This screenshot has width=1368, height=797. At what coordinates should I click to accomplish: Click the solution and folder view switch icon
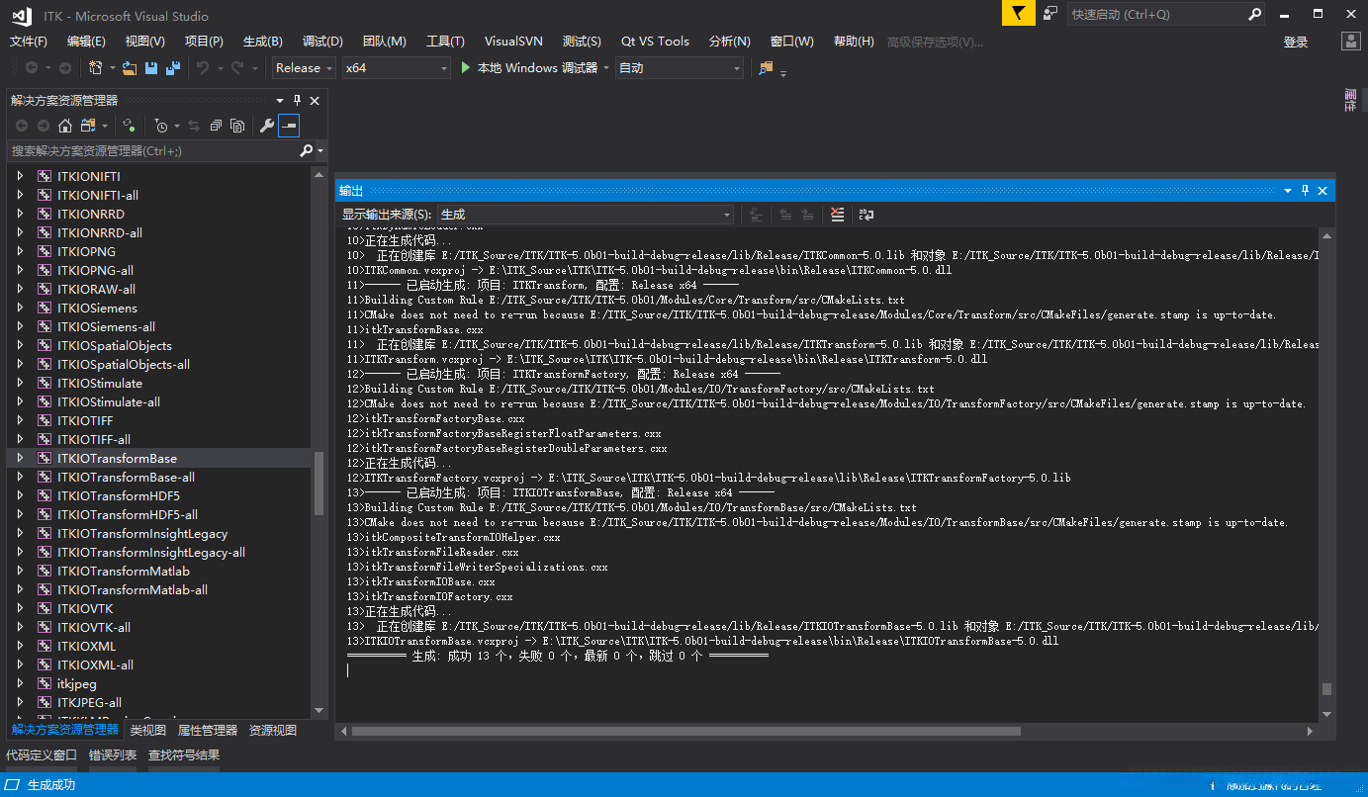pos(88,126)
